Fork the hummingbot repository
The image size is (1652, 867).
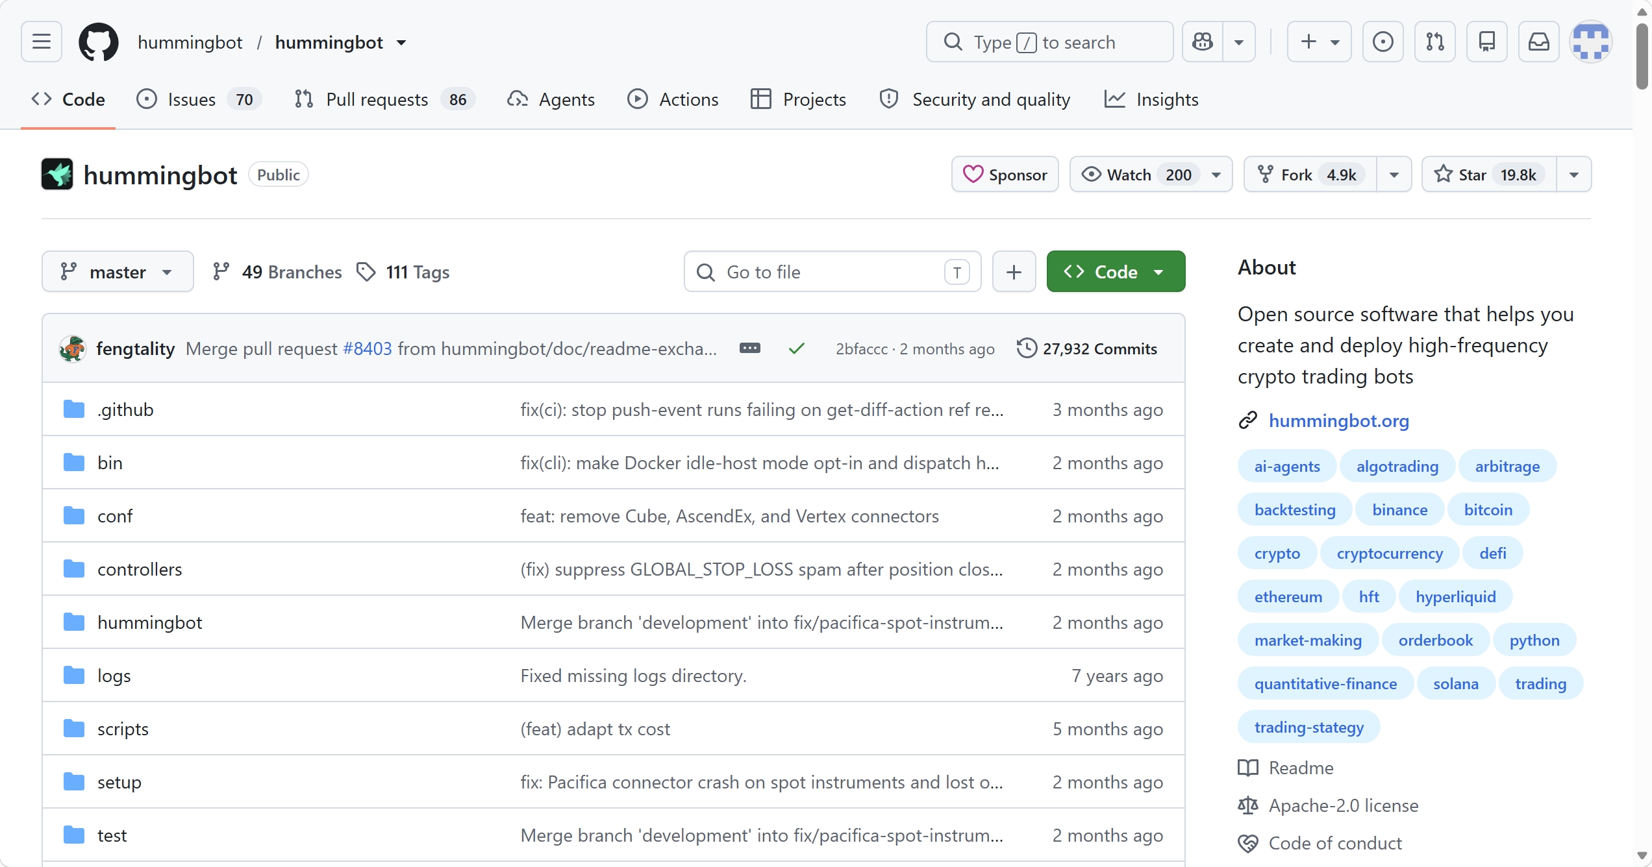click(1310, 175)
